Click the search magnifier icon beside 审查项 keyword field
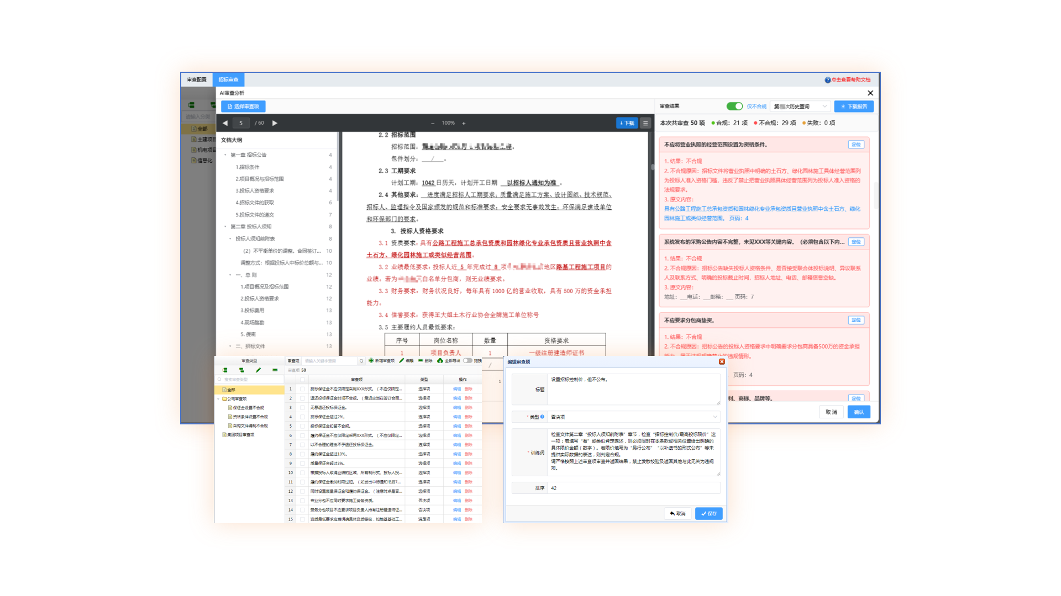 pos(361,361)
